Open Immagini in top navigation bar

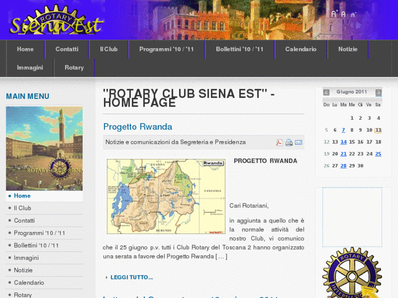point(30,68)
